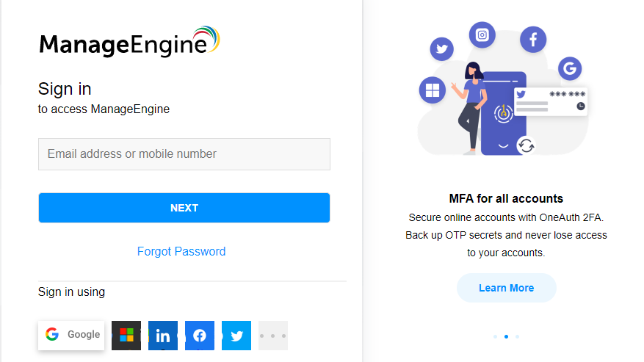Show more sign-in providers ellipsis

pyautogui.click(x=273, y=336)
